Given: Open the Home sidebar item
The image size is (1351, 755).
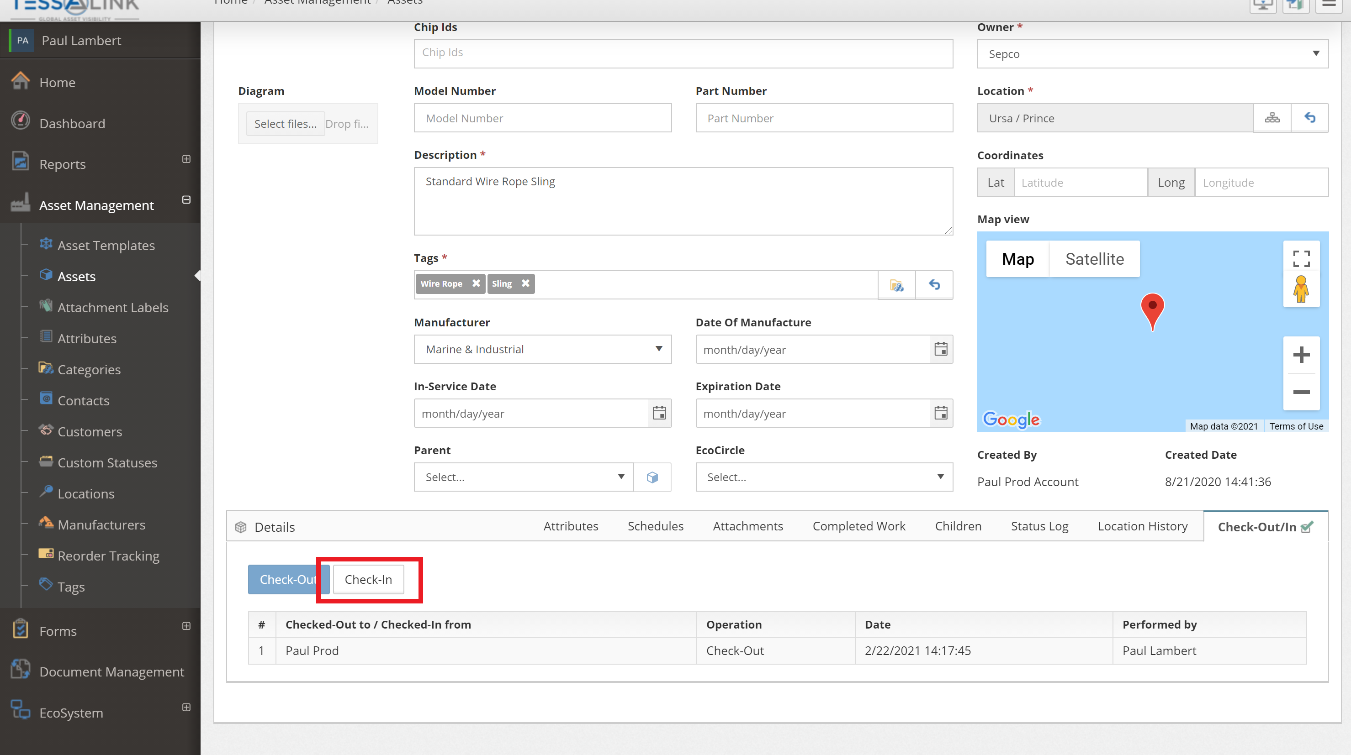Looking at the screenshot, I should tap(57, 82).
